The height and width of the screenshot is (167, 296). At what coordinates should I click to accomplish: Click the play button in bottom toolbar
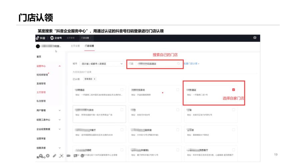(x=48, y=156)
